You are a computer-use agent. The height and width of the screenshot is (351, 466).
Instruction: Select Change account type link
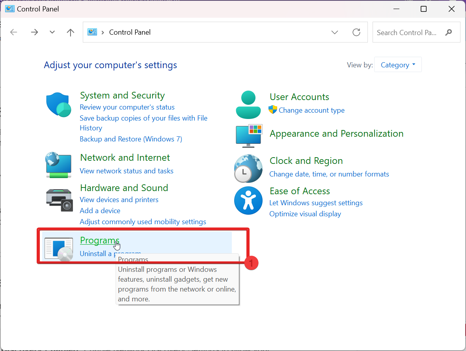pos(311,110)
